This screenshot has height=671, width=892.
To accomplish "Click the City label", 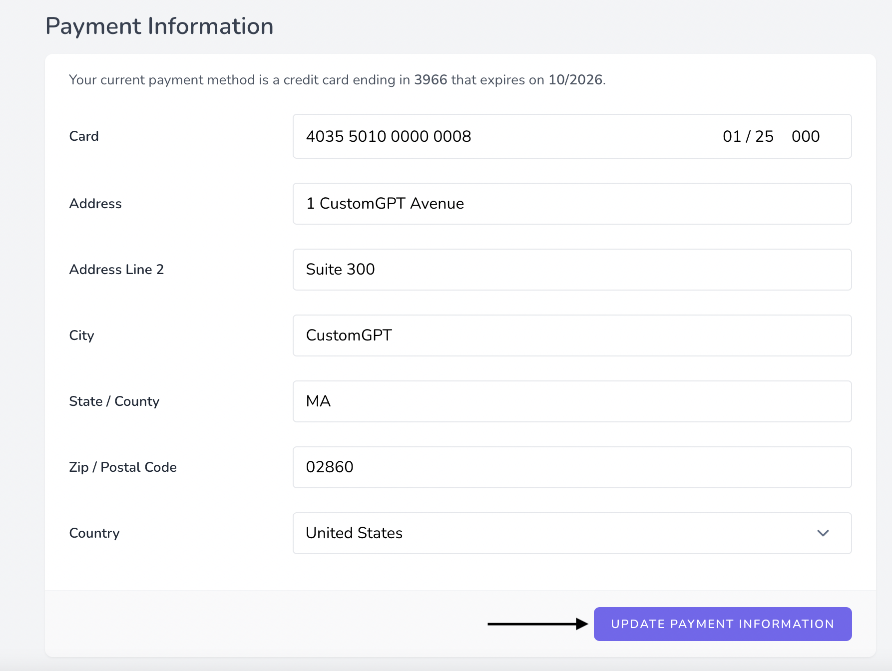I will pyautogui.click(x=81, y=335).
